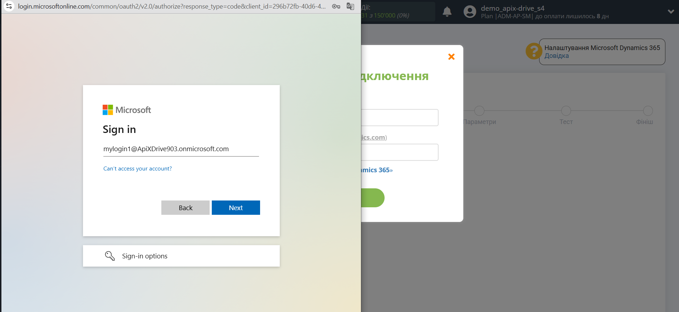Click the address bar URL

click(x=172, y=6)
